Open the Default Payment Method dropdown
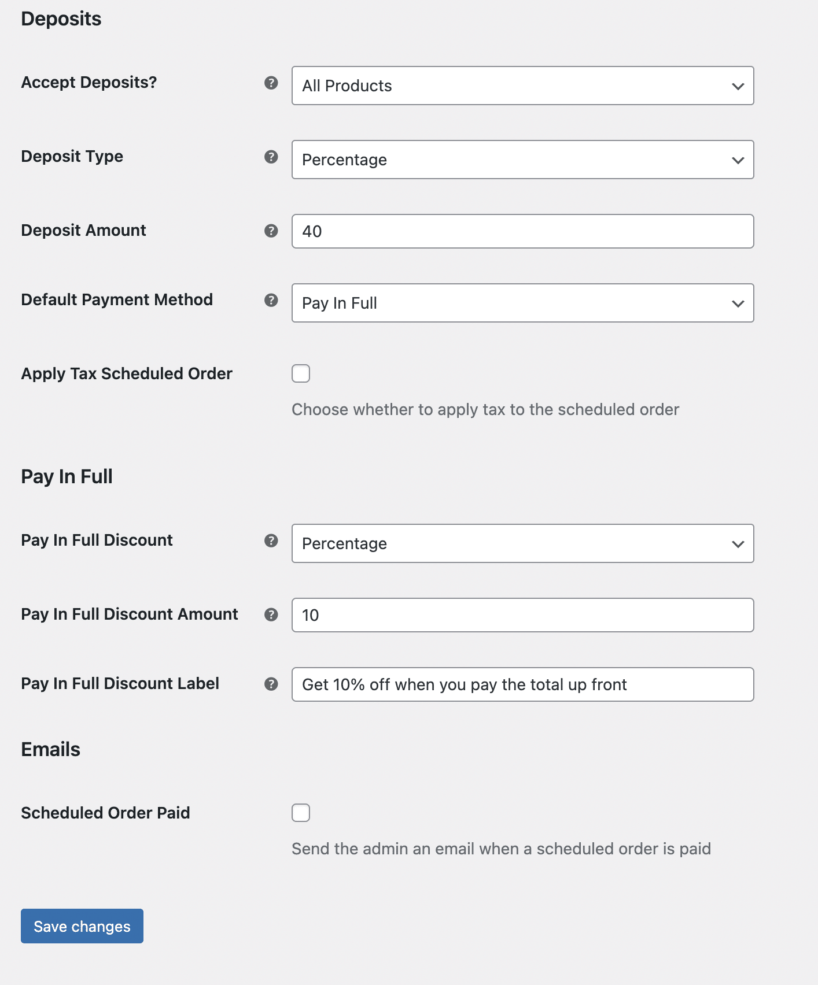The height and width of the screenshot is (985, 818). [522, 302]
